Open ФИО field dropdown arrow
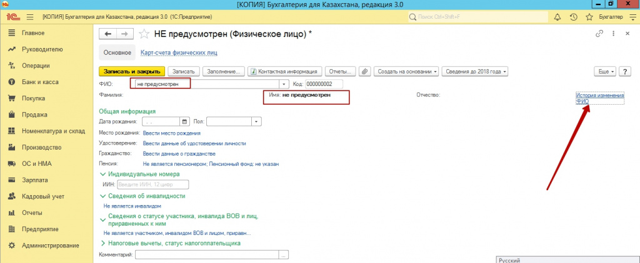 pyautogui.click(x=284, y=84)
